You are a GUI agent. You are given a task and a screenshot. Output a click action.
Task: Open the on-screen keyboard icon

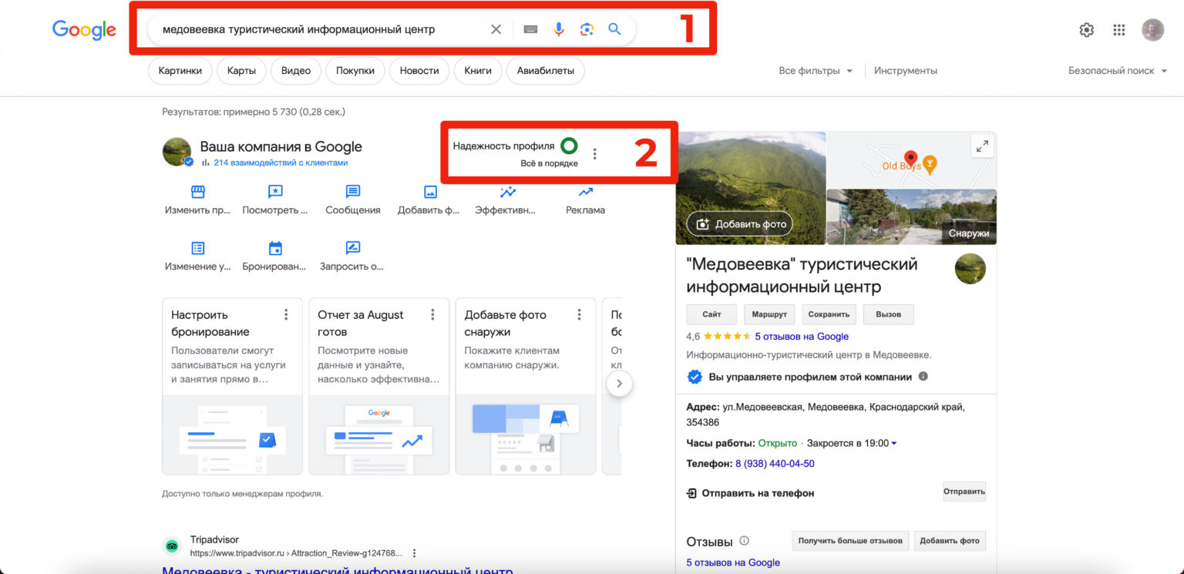click(530, 29)
